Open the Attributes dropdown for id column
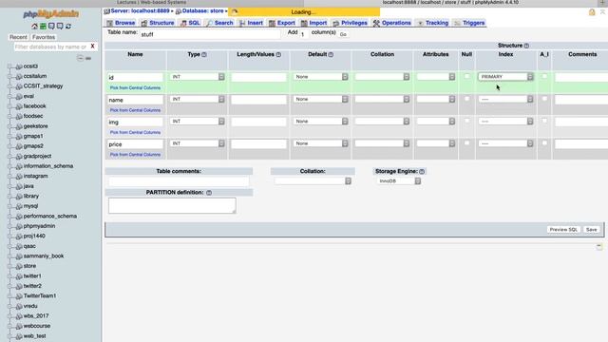 436,77
